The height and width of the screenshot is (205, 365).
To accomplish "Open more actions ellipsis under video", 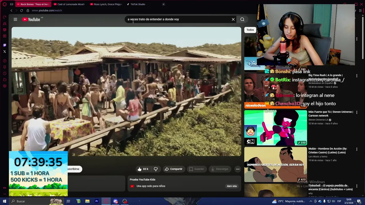I will 238,169.
